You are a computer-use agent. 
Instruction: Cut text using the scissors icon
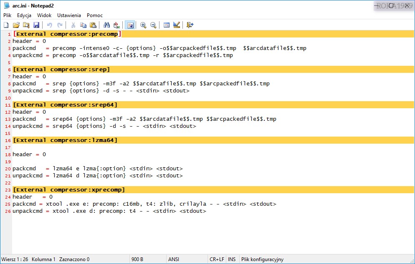pos(73,25)
